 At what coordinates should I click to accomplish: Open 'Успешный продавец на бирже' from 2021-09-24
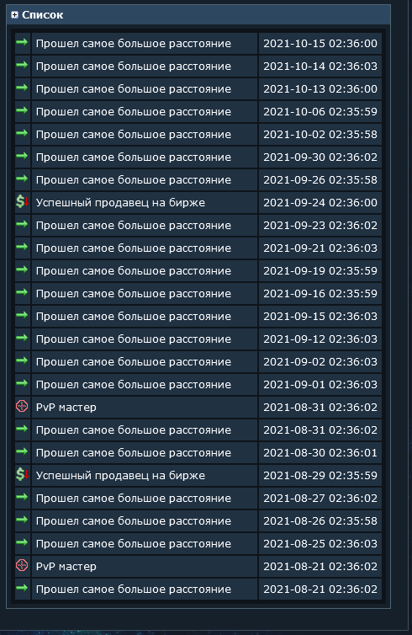[120, 202]
